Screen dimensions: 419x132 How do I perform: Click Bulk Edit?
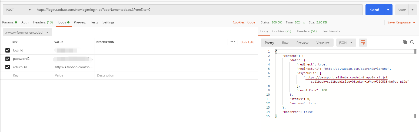click(247, 42)
